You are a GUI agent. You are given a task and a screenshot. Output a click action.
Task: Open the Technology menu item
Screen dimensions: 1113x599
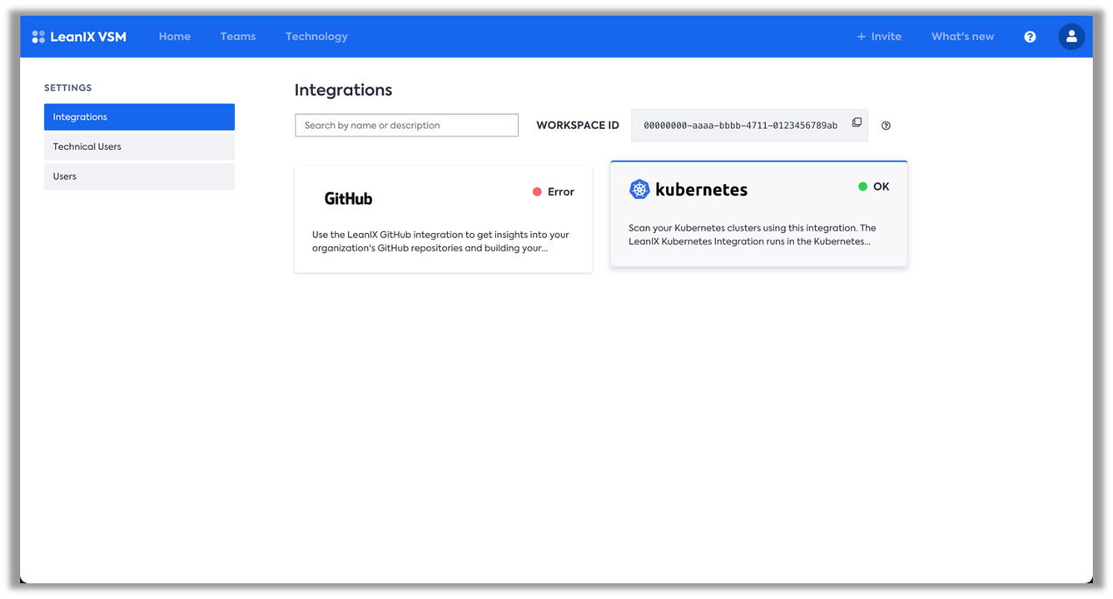pos(316,37)
